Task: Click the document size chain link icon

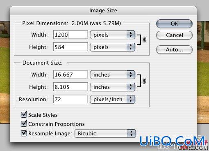Action: (144, 81)
